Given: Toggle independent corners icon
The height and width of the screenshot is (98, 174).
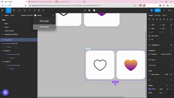Looking at the screenshot, I should 171,32.
